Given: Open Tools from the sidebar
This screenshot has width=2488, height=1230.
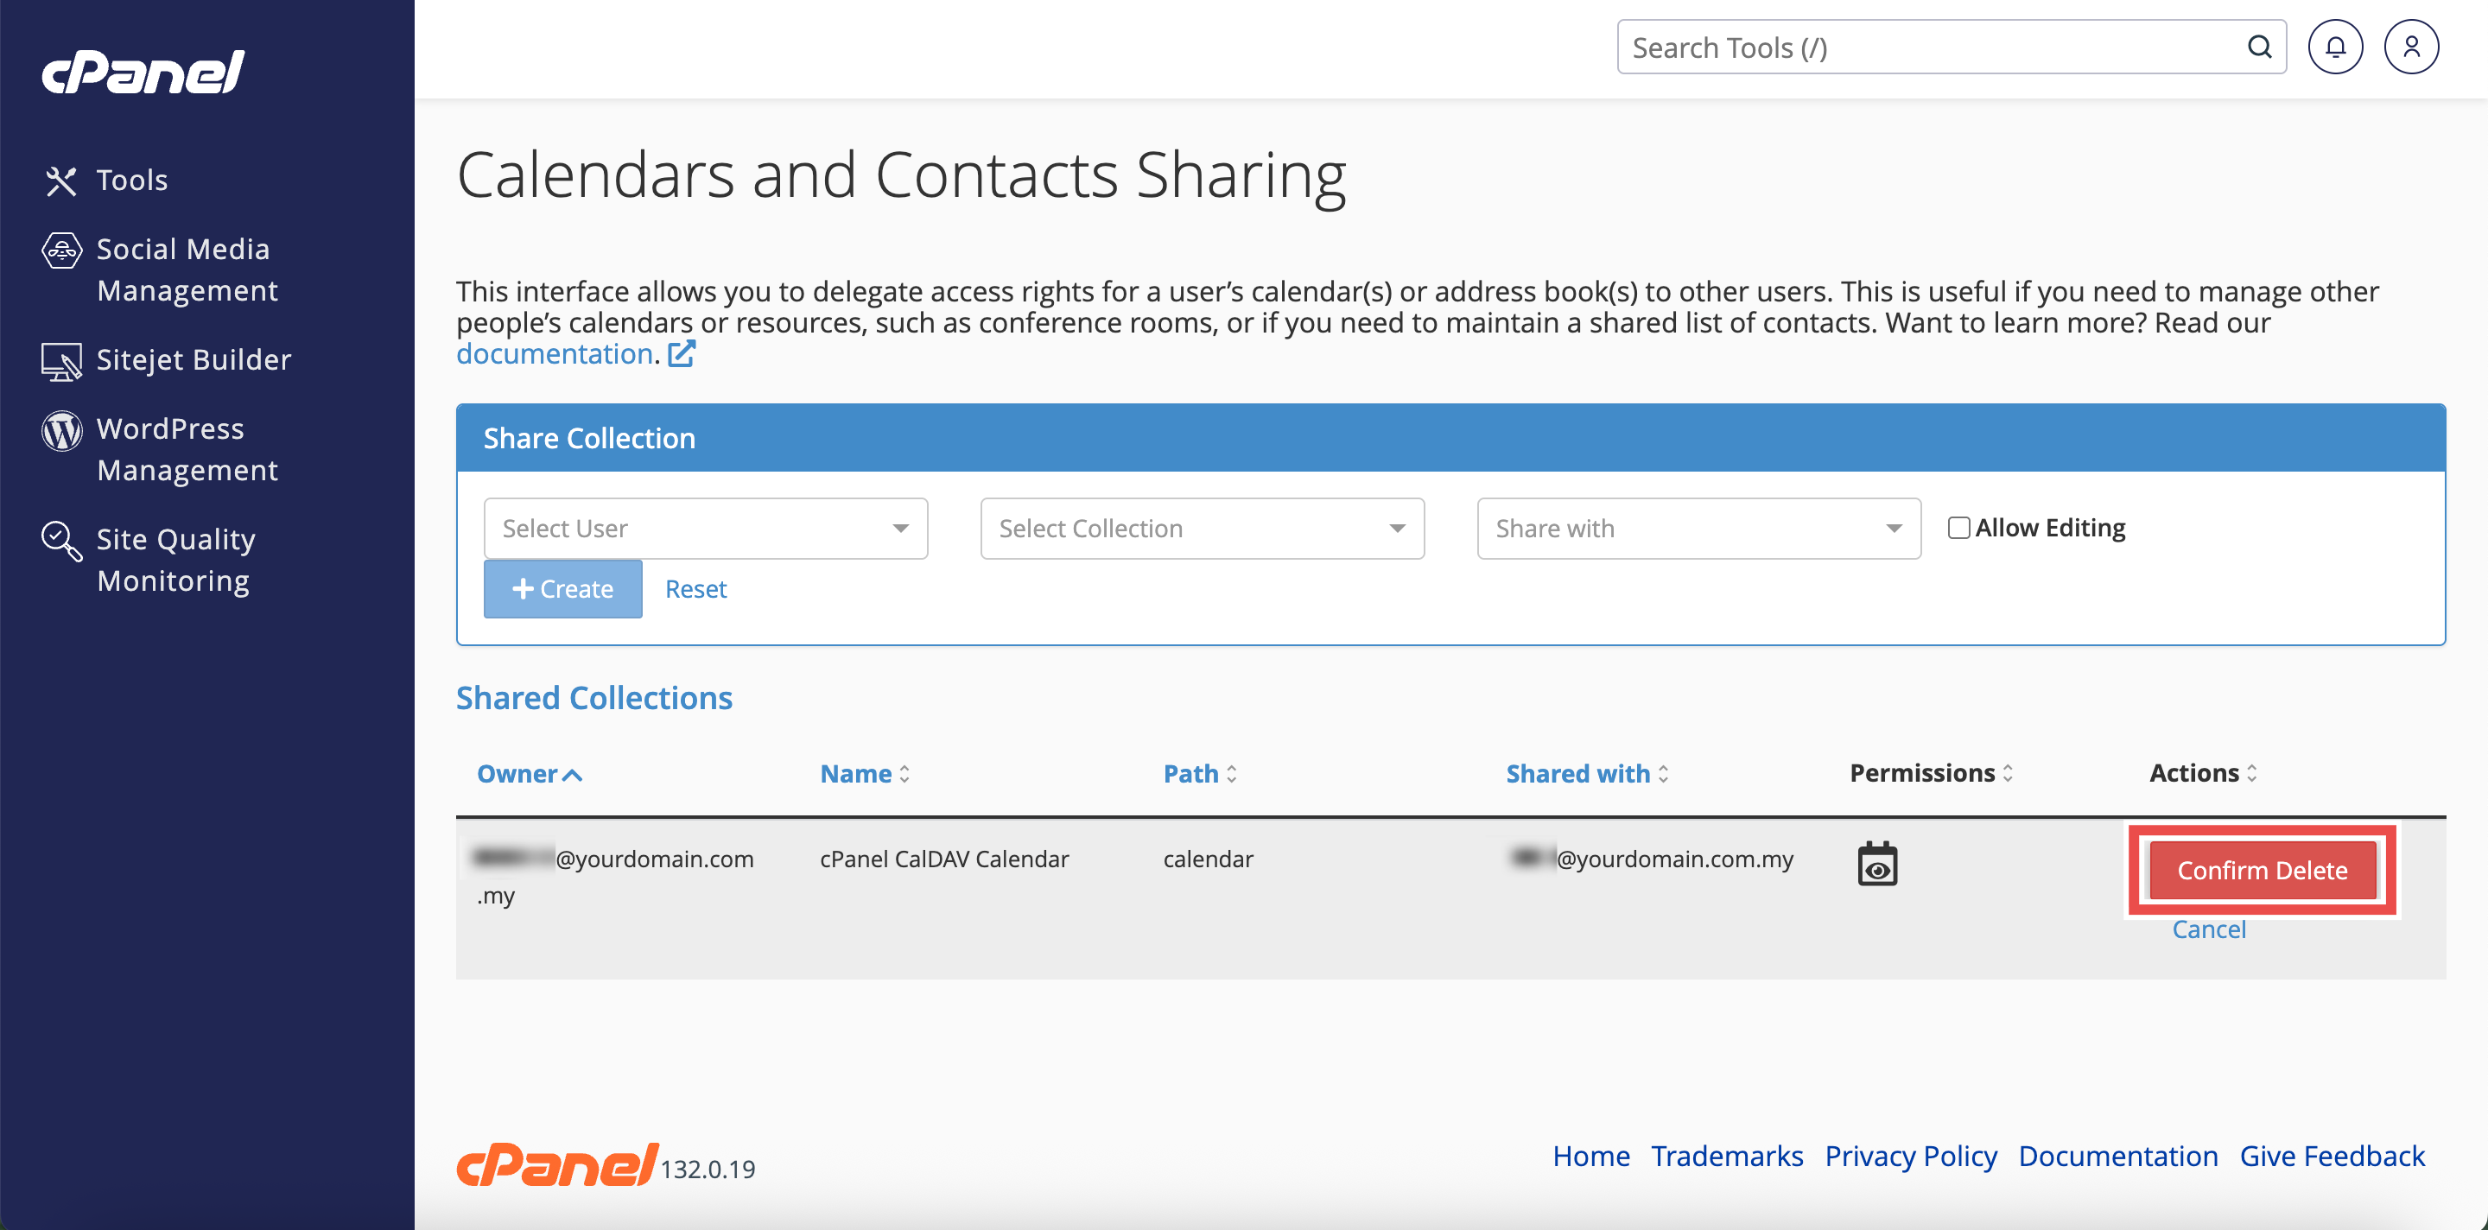Looking at the screenshot, I should point(131,180).
